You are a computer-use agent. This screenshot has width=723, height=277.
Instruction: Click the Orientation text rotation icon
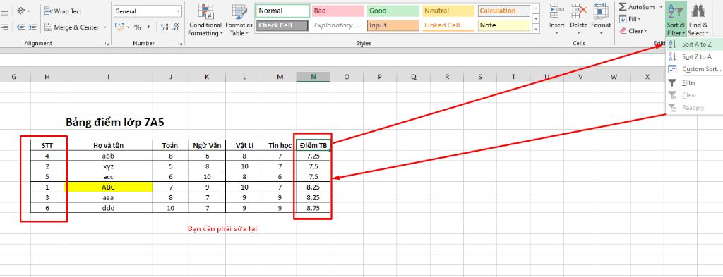(x=20, y=11)
